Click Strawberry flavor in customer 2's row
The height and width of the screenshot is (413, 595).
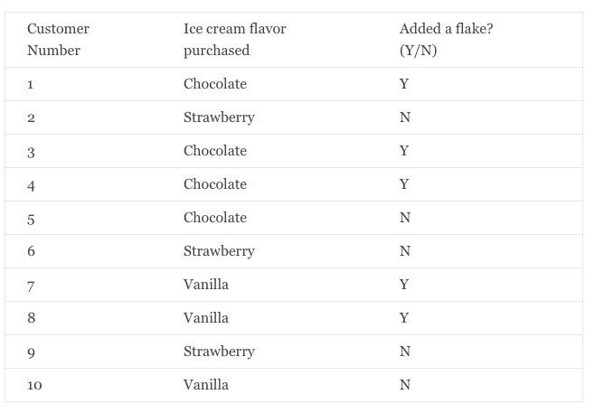(219, 117)
